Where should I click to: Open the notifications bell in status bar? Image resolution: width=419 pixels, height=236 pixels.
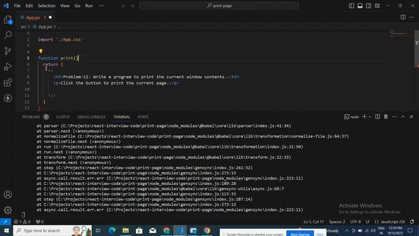click(x=412, y=222)
